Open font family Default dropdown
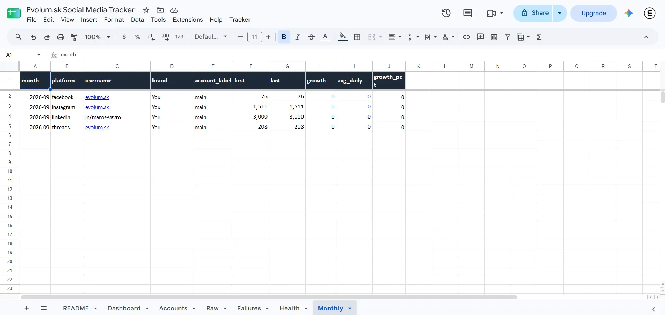 pos(211,37)
